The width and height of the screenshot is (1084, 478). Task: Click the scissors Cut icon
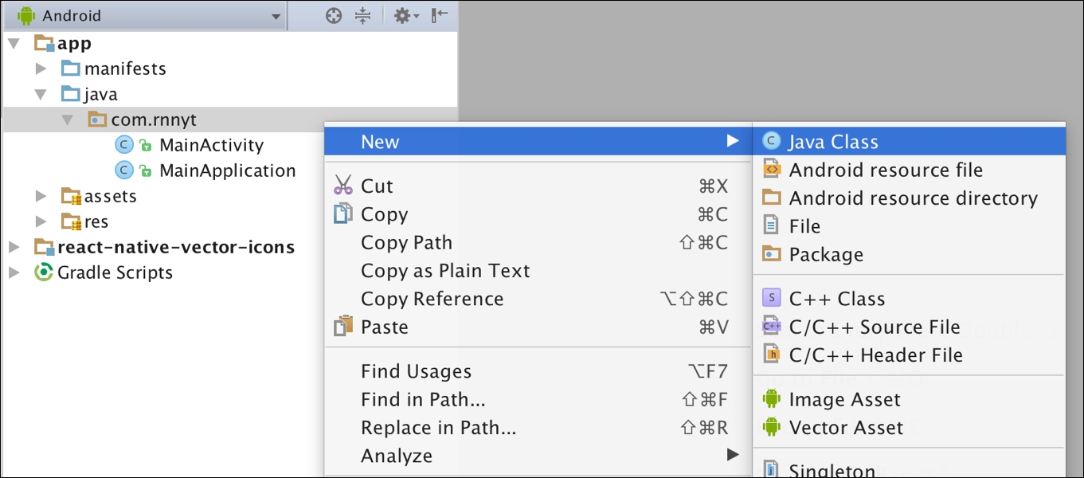click(343, 186)
